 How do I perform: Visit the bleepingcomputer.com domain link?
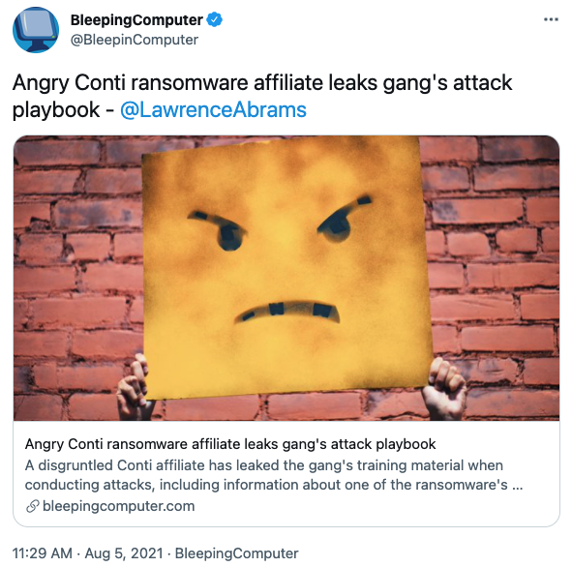[118, 506]
